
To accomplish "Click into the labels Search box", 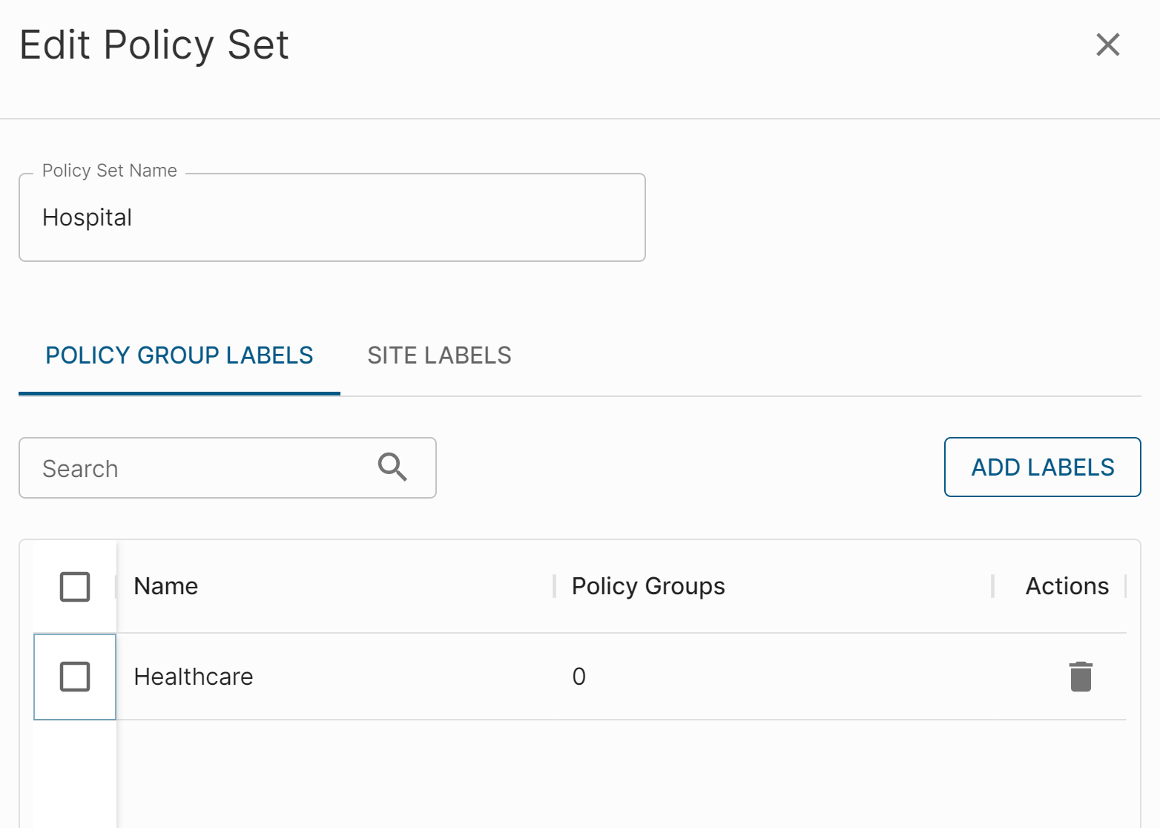I will point(200,468).
